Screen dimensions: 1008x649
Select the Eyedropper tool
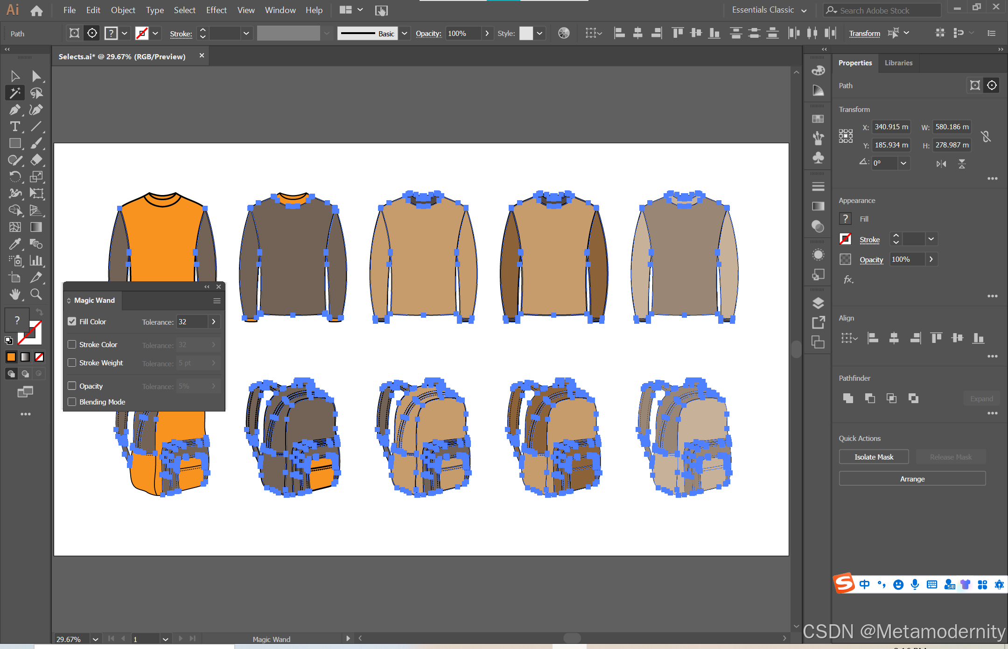click(14, 244)
